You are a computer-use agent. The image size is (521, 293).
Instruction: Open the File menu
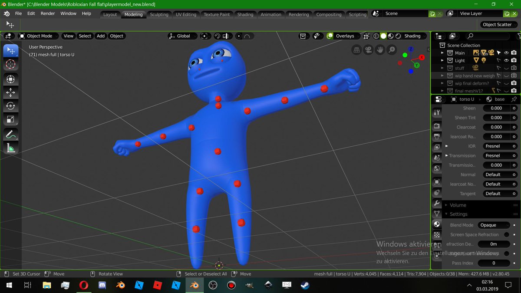(x=19, y=13)
